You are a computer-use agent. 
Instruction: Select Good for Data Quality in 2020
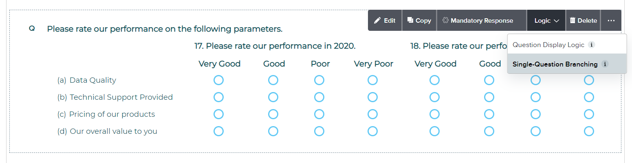[x=273, y=80]
